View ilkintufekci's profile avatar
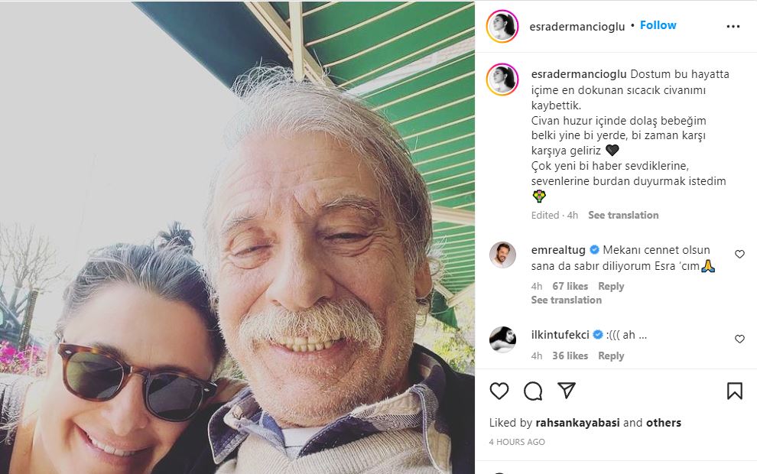 coord(502,339)
